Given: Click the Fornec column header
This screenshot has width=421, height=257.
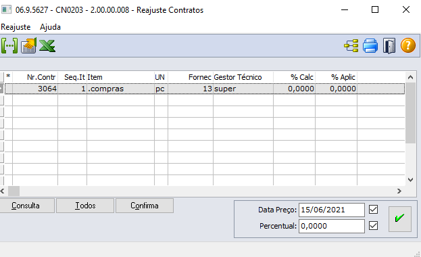Looking at the screenshot, I should [x=191, y=77].
